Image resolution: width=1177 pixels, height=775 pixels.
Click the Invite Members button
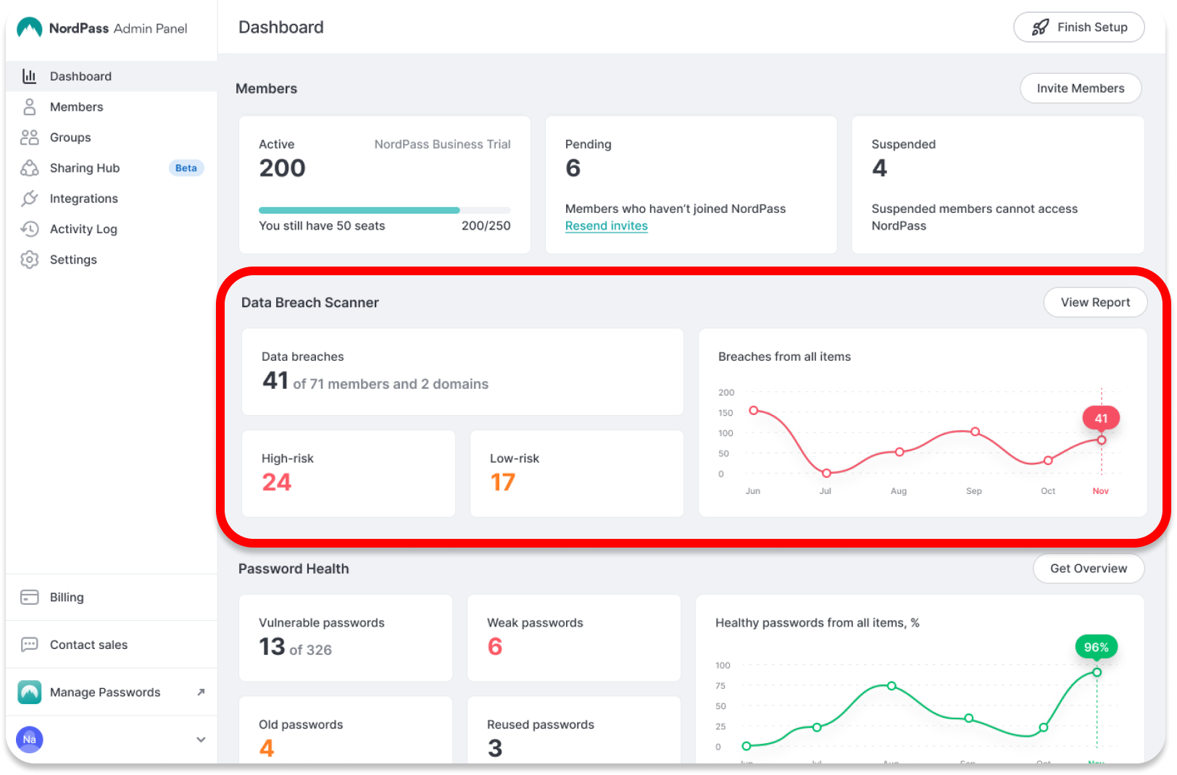point(1081,88)
